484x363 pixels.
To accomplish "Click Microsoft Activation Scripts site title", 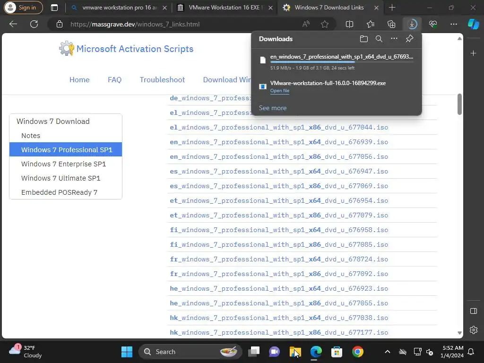I will [x=135, y=49].
